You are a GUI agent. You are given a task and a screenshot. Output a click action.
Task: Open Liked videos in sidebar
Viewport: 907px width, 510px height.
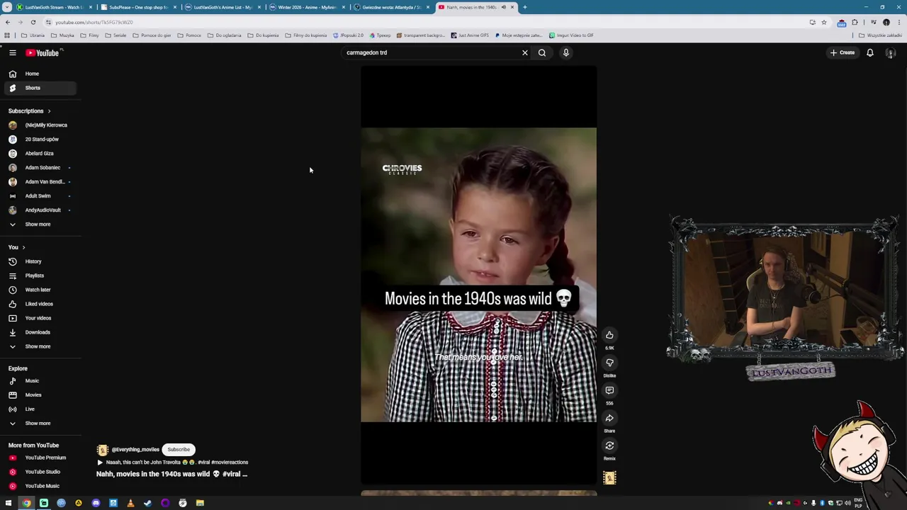[x=40, y=304]
